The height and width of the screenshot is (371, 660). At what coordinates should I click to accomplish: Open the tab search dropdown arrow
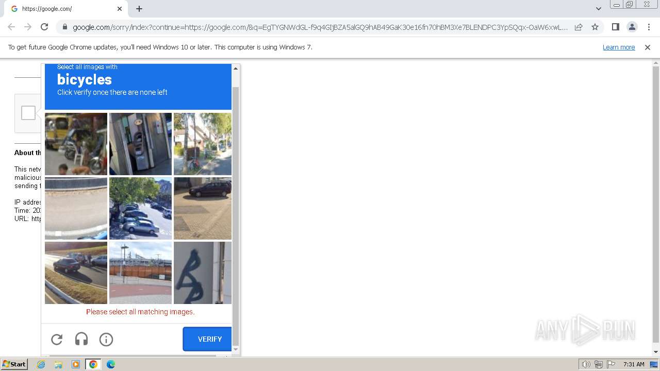(598, 9)
